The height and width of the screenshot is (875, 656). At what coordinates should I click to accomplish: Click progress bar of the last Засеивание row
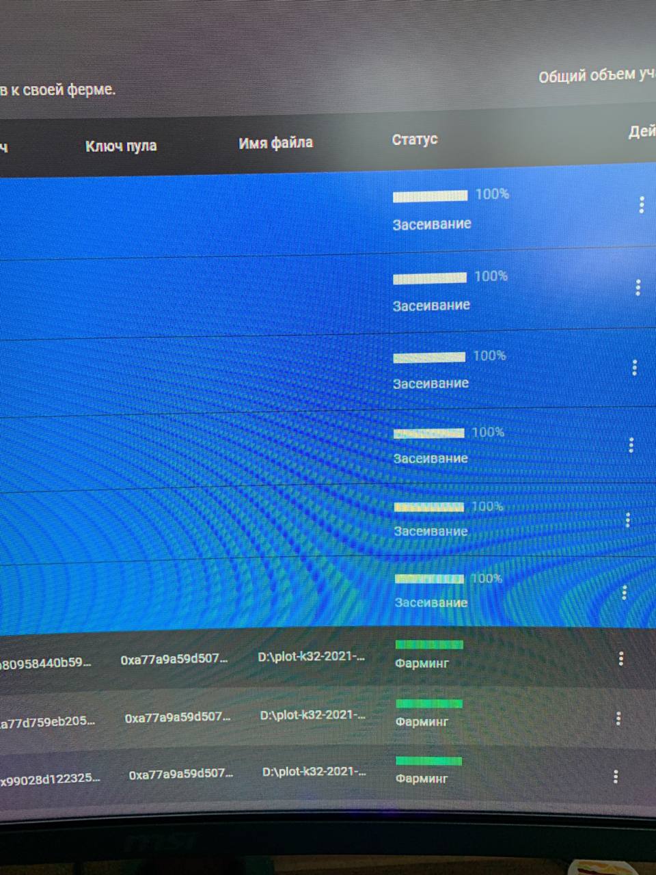(430, 579)
